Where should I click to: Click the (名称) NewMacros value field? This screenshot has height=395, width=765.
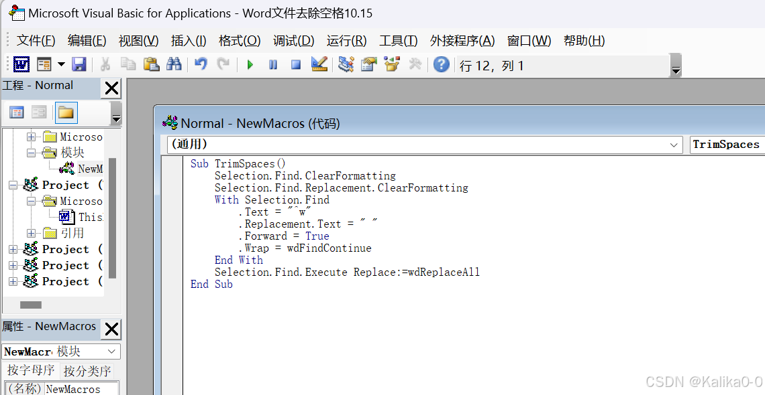[81, 389]
